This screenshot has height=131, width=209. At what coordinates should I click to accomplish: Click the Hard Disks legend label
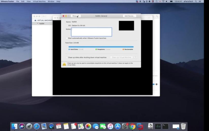coord(74,49)
